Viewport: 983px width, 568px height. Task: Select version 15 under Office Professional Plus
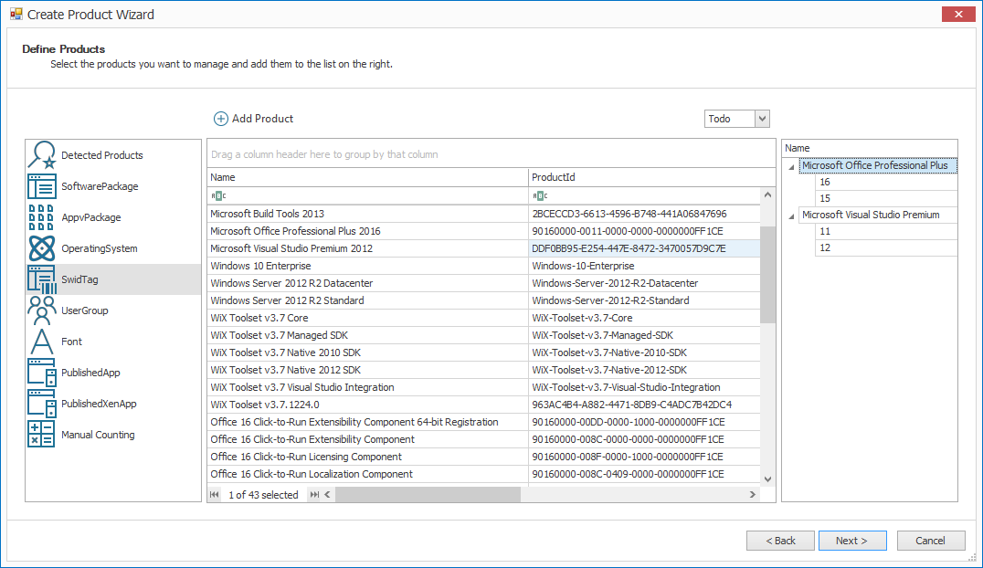(886, 198)
